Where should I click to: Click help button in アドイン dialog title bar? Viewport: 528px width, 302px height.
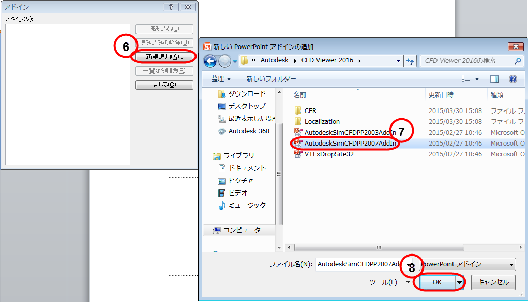171,7
